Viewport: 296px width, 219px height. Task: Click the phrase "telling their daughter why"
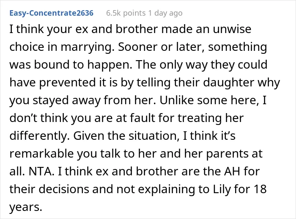(208, 83)
